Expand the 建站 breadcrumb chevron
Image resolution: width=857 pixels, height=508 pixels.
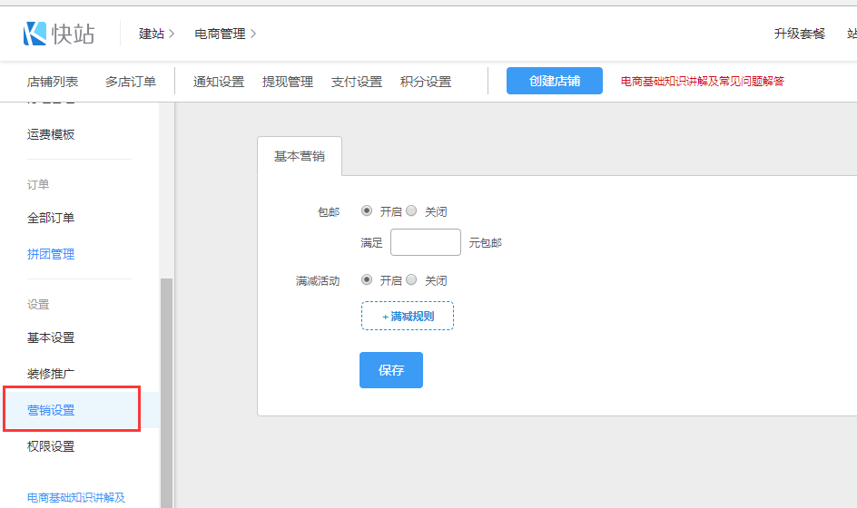[x=172, y=34]
